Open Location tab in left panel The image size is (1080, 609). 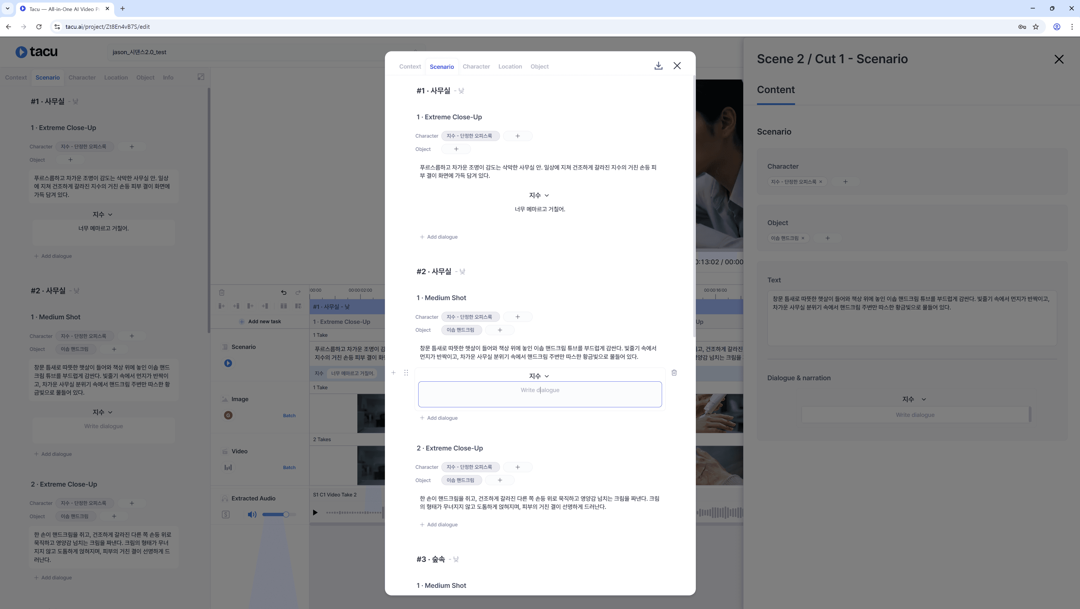[116, 77]
